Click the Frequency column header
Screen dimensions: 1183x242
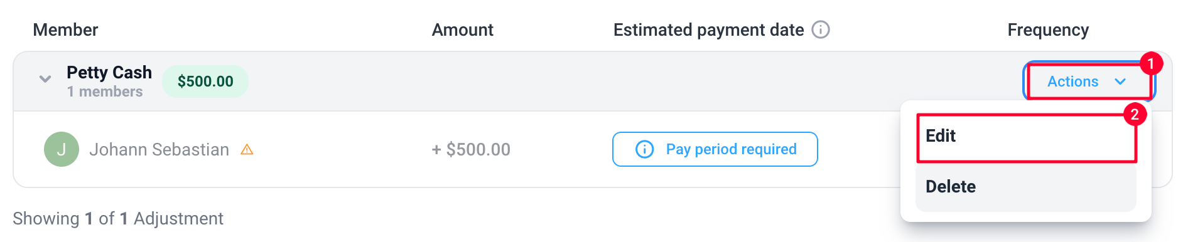pos(1048,30)
